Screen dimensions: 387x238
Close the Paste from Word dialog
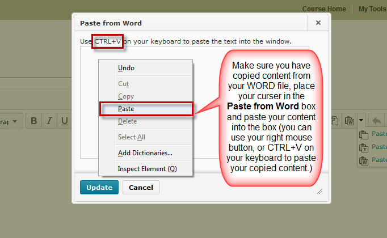click(318, 23)
